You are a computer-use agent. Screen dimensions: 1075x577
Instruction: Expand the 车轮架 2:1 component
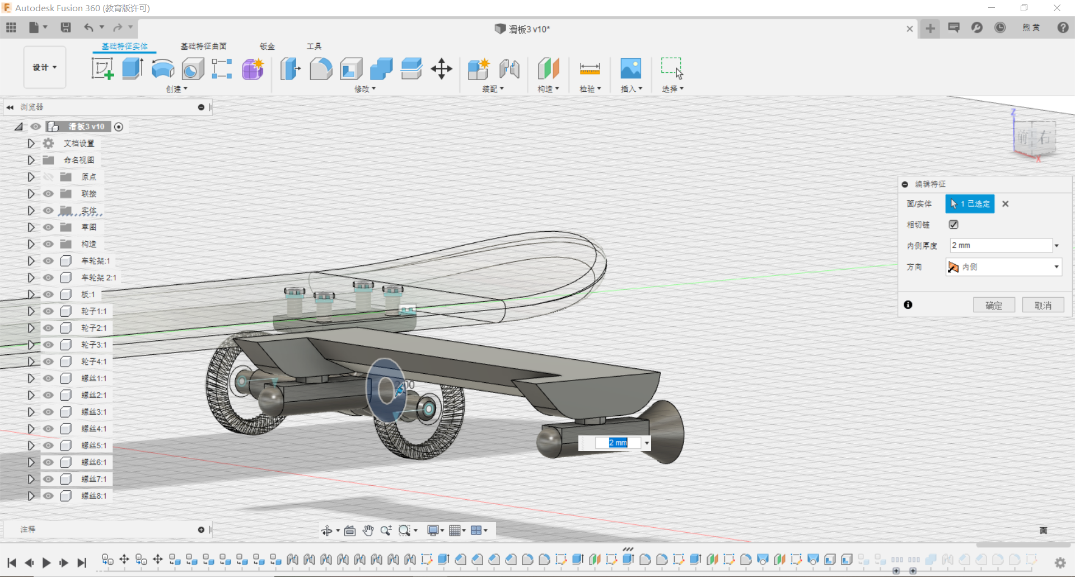[31, 278]
